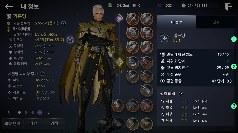Toggle the pink shield armor-set diamond
This screenshot has width=238, height=133.
pos(119,18)
